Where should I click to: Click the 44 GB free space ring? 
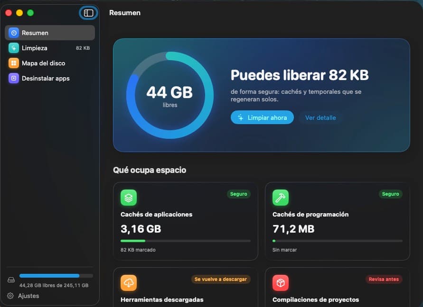point(170,95)
